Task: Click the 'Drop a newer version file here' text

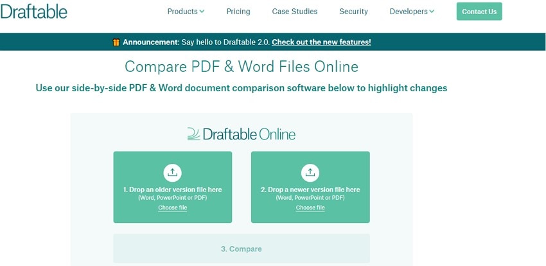Action: pos(310,190)
